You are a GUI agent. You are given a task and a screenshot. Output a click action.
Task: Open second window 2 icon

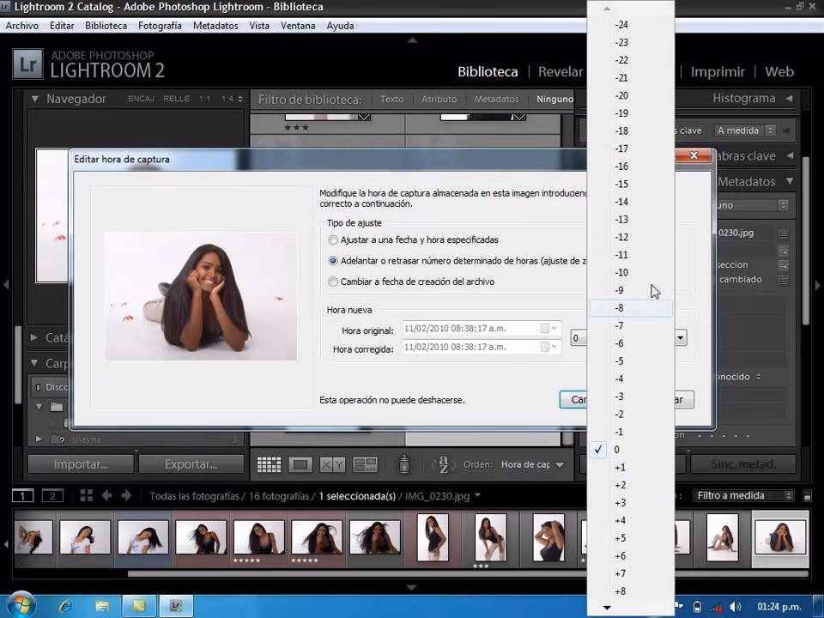52,495
